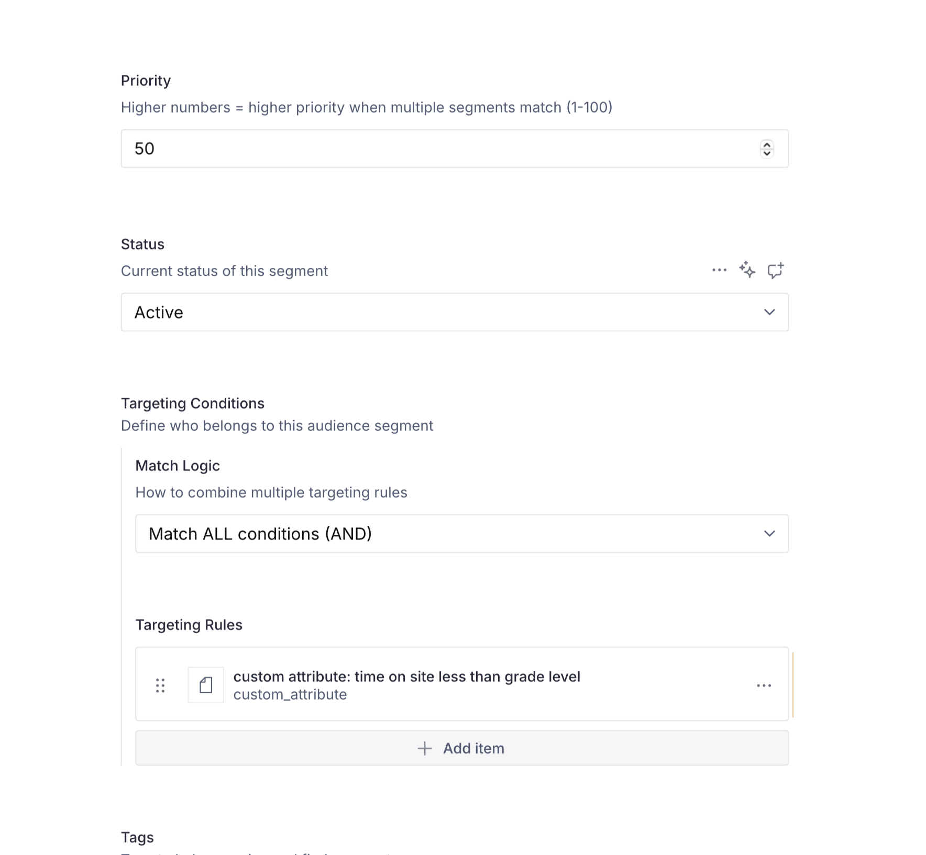Click the plus icon inside the Add item bar
Screen dimensions: 926x855
point(424,748)
